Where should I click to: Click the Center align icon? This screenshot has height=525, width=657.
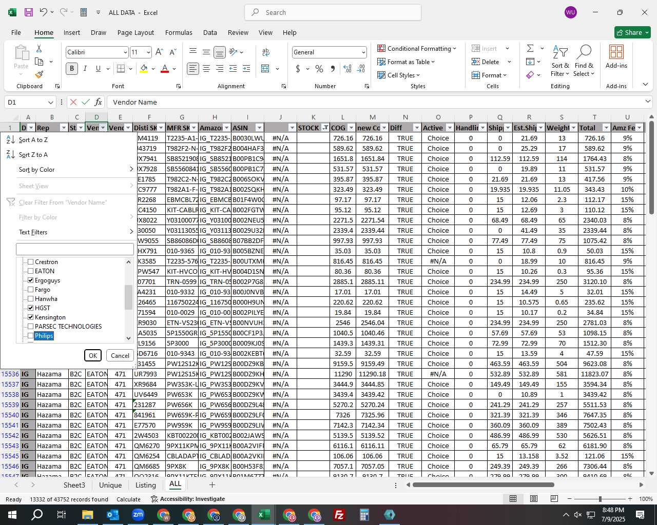pyautogui.click(x=206, y=69)
